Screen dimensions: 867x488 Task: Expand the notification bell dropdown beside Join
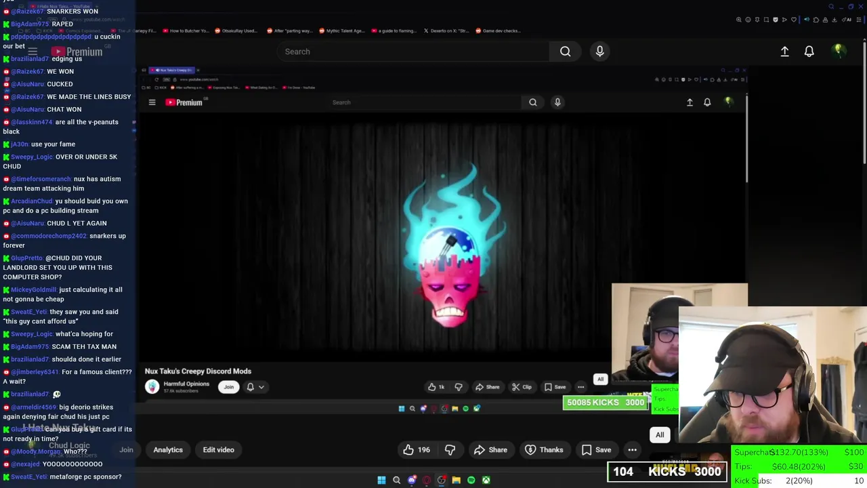255,387
